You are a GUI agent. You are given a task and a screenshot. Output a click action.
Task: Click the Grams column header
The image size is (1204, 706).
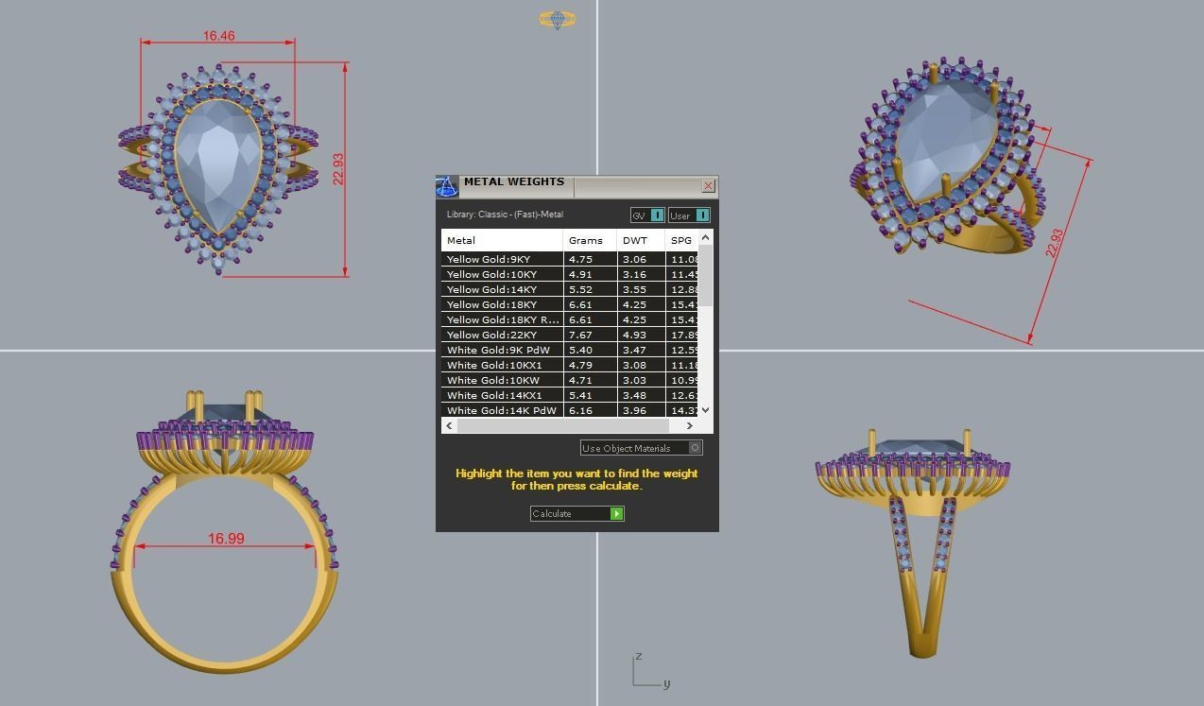coord(590,240)
